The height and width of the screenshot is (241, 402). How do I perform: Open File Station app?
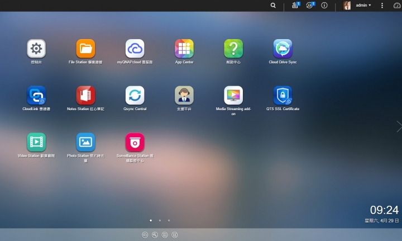[x=85, y=49]
